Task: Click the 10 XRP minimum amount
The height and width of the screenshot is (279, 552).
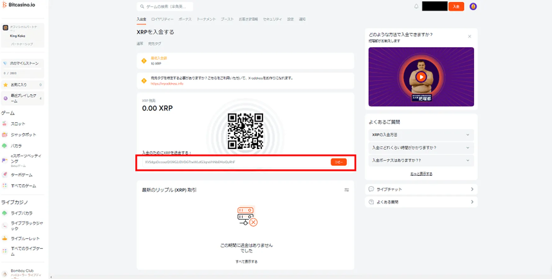Action: pyautogui.click(x=156, y=64)
